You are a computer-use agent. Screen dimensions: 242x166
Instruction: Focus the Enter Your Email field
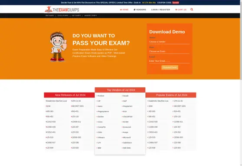(169, 61)
